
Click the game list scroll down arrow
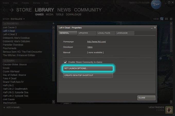coord(54,102)
